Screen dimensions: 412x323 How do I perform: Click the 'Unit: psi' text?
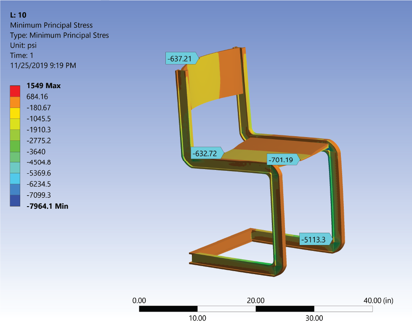[x=24, y=45]
